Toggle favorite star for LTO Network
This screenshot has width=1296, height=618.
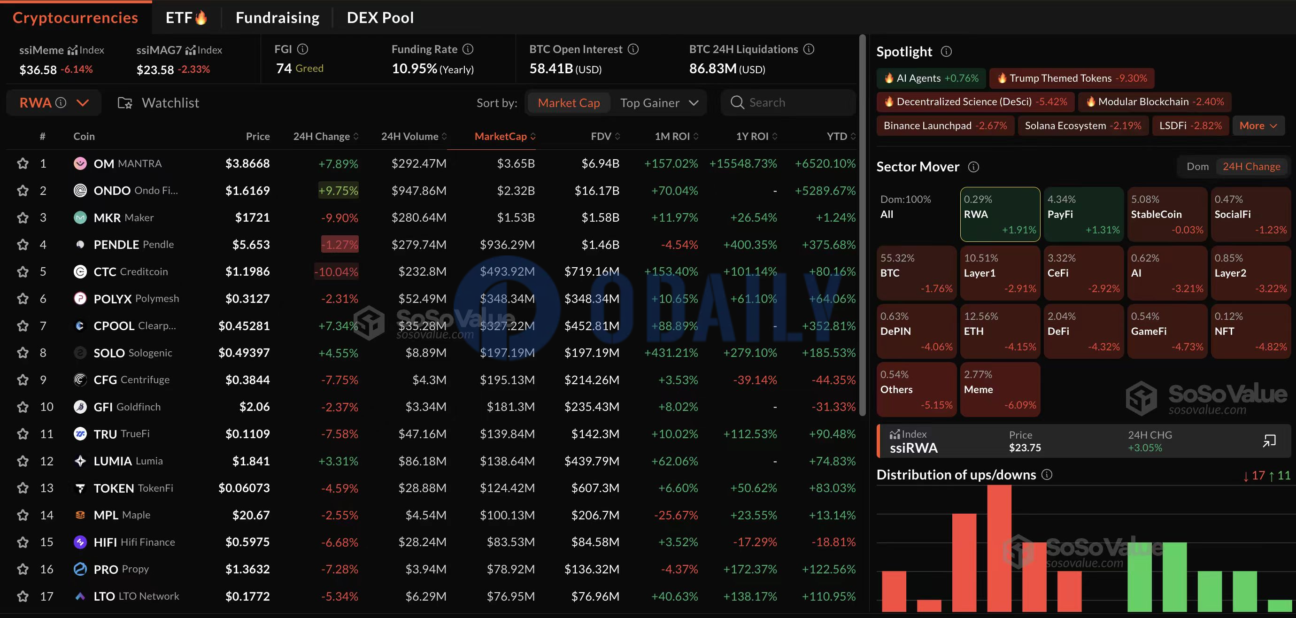point(23,596)
